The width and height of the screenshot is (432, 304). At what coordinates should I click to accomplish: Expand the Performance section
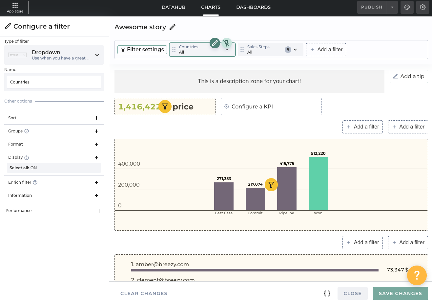(x=99, y=211)
